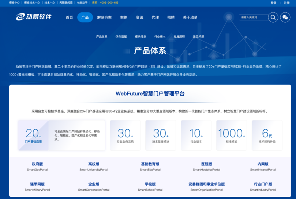Type in the keyword search field
296x199 pixels.
pyautogui.click(x=253, y=17)
